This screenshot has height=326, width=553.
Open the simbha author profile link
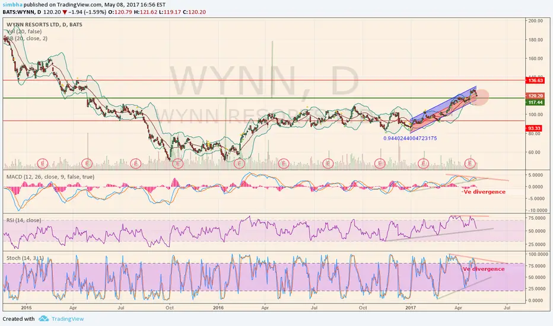point(12,5)
